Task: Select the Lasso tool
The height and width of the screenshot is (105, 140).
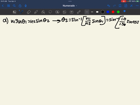Action: point(50,12)
